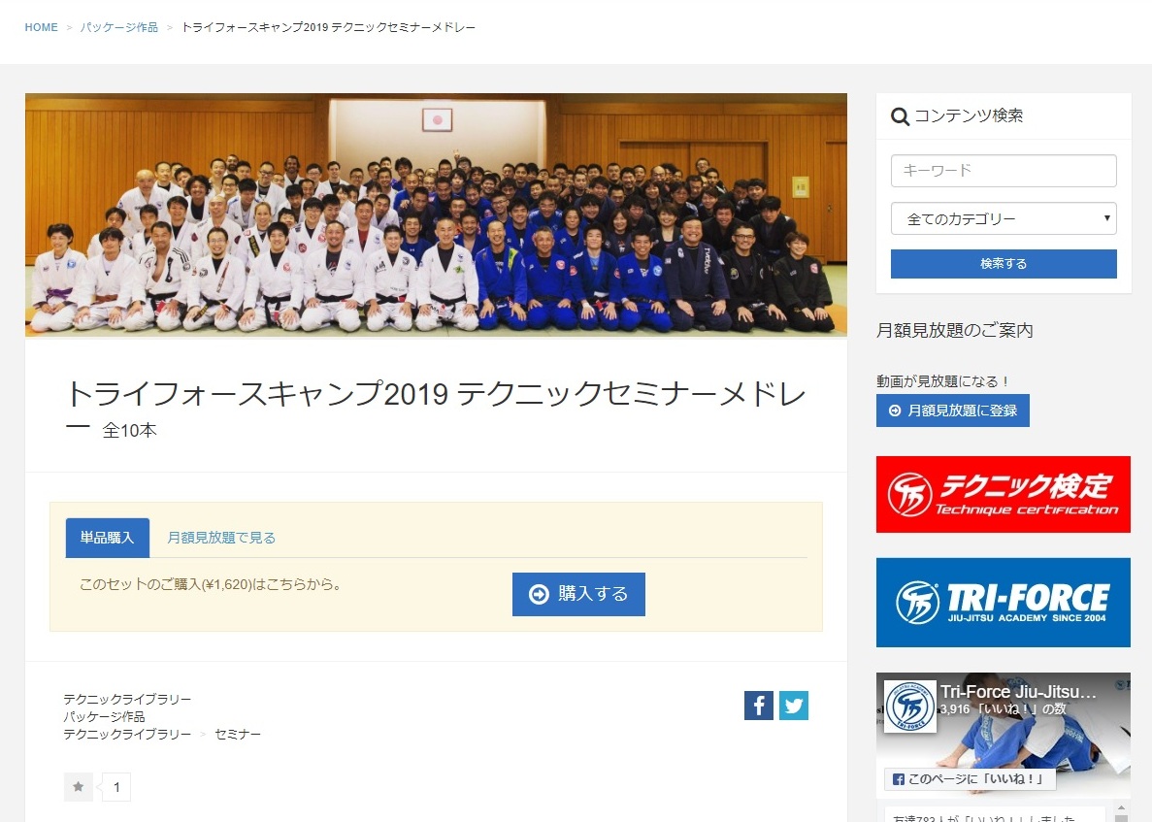Click the 購入する button
Image resolution: width=1152 pixels, height=822 pixels.
[579, 594]
